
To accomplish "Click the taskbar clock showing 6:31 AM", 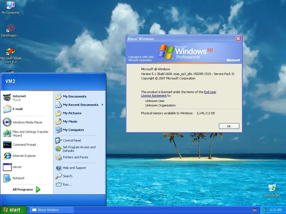I will pos(276,210).
